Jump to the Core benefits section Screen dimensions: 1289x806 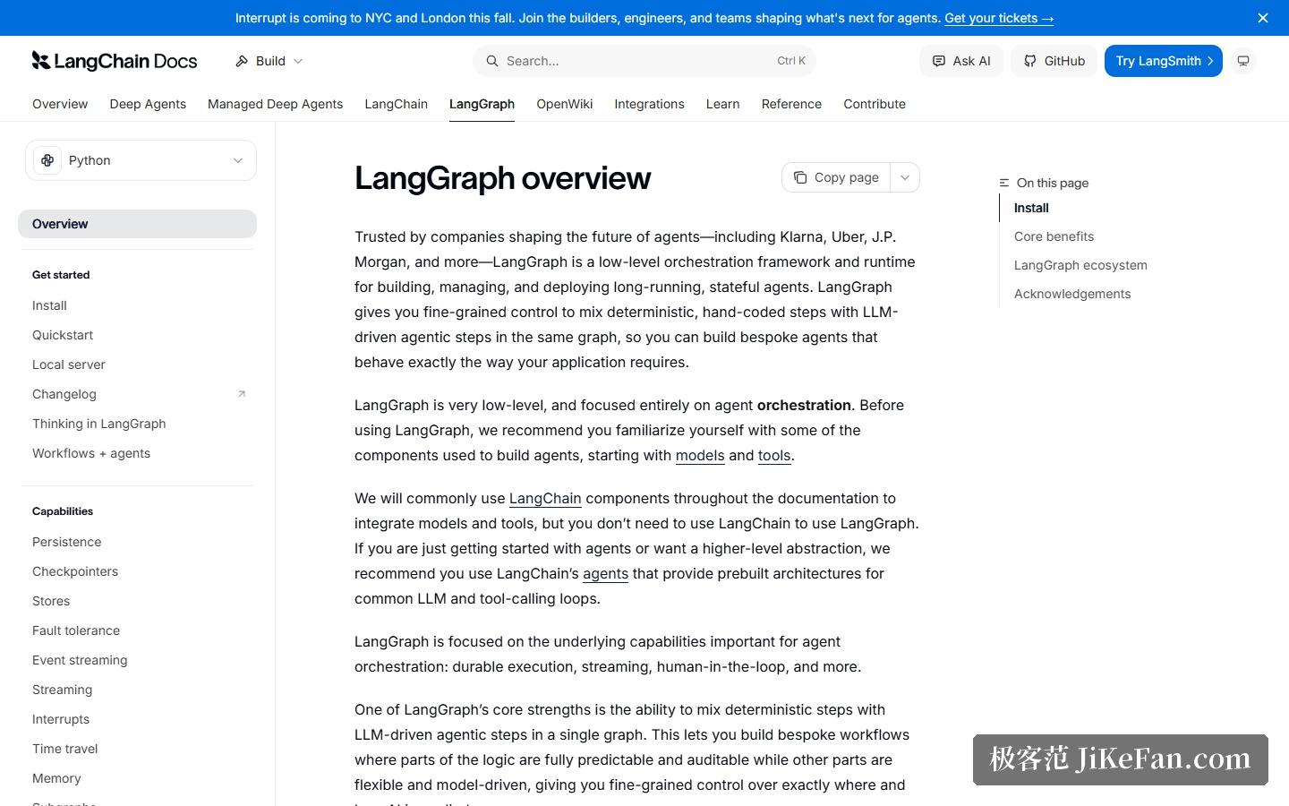tap(1054, 236)
